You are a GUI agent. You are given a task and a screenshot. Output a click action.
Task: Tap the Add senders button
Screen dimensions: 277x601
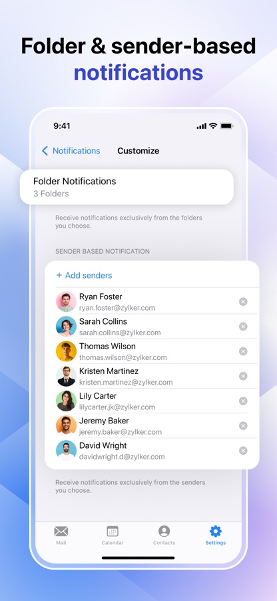click(84, 275)
